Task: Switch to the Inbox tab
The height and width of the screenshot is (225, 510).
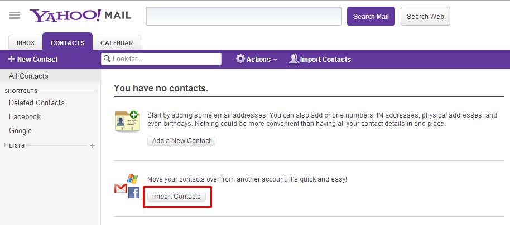Action: click(x=26, y=42)
